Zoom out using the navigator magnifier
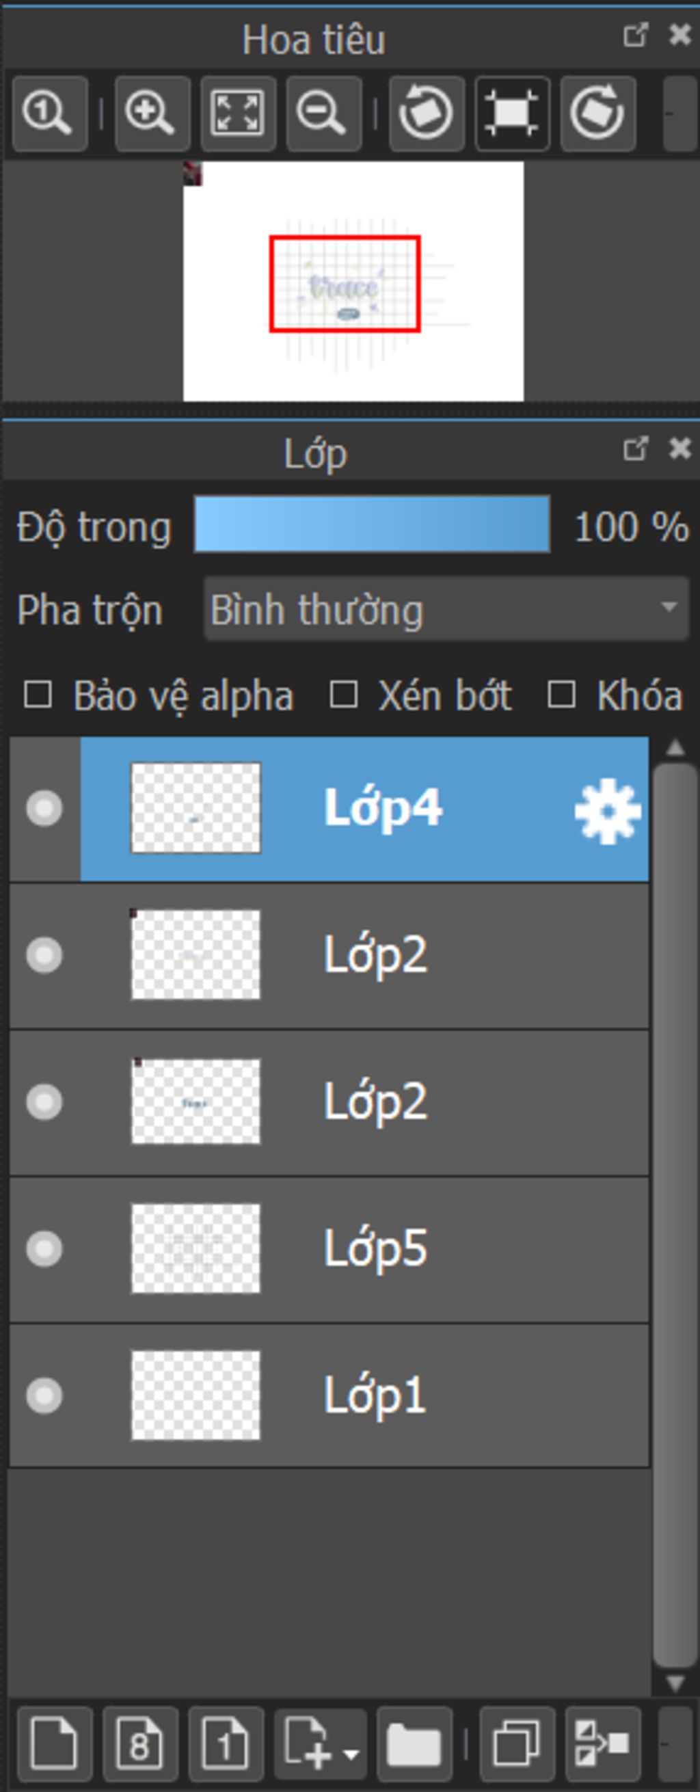The width and height of the screenshot is (700, 1792). point(323,113)
